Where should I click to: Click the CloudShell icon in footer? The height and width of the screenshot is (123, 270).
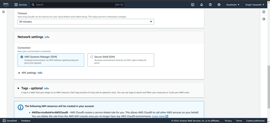pyautogui.click(x=4, y=121)
